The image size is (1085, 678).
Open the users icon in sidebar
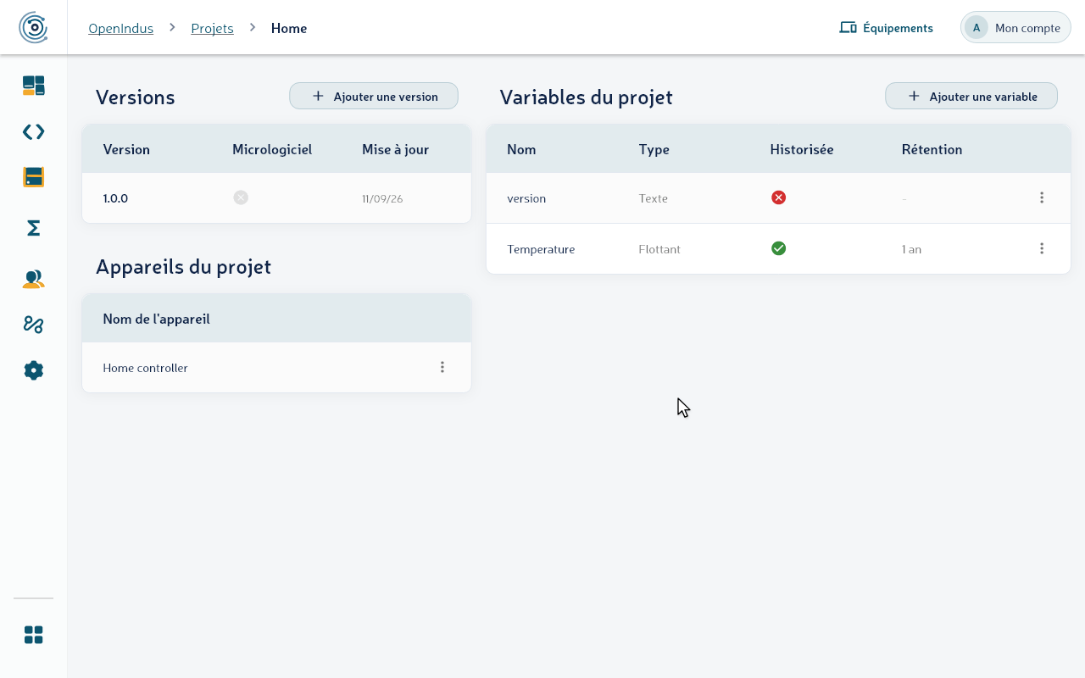point(33,279)
